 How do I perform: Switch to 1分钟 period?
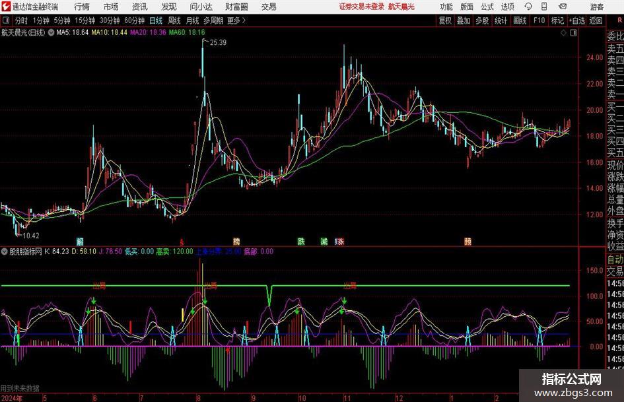[x=41, y=20]
